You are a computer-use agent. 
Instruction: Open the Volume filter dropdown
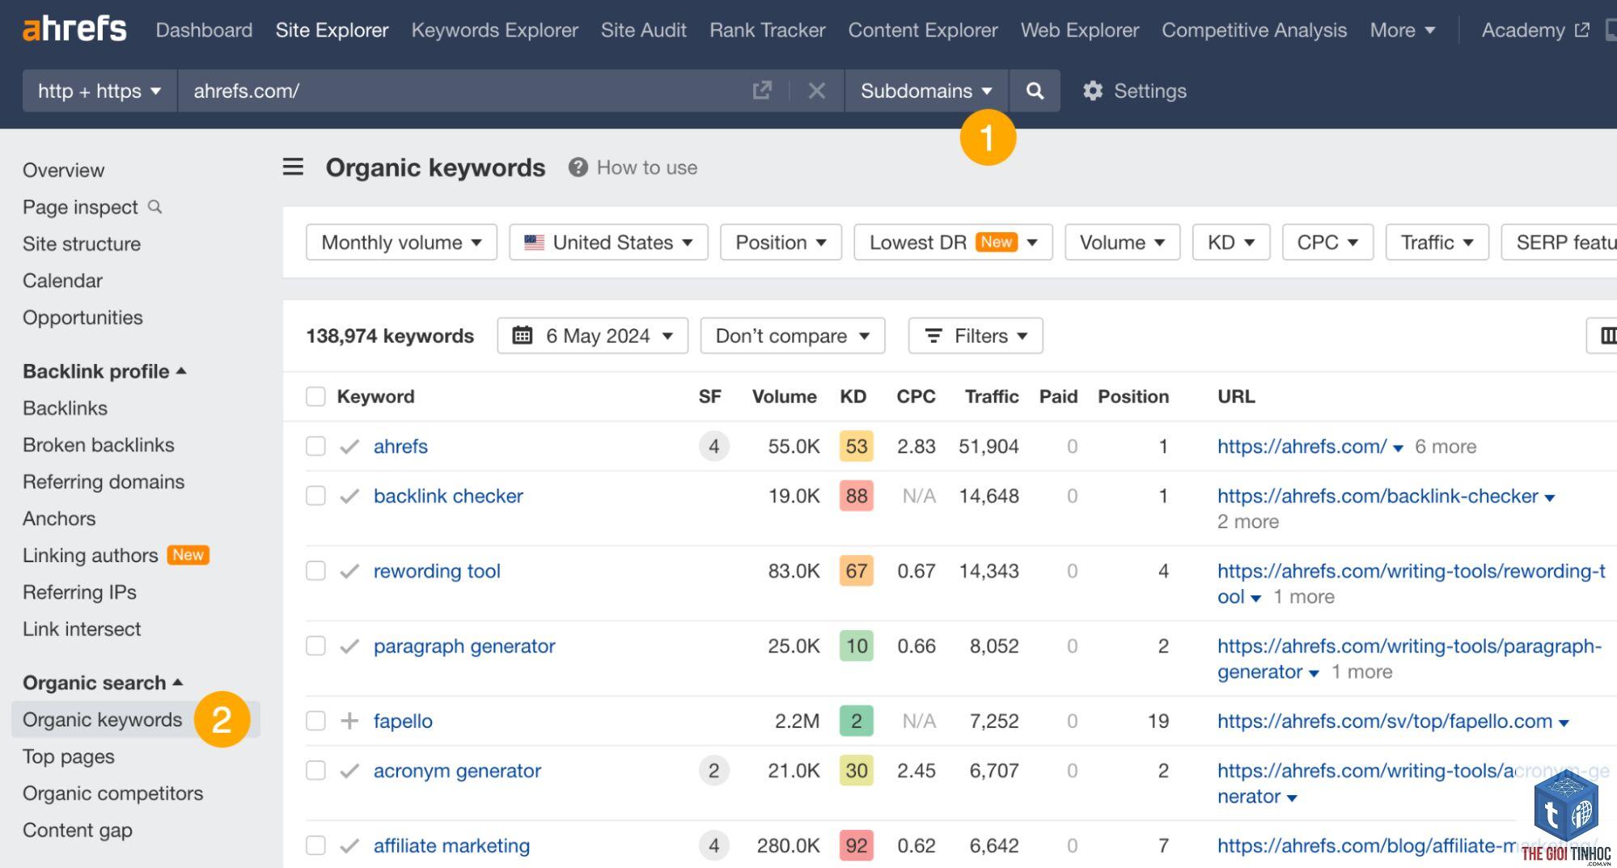click(1123, 243)
